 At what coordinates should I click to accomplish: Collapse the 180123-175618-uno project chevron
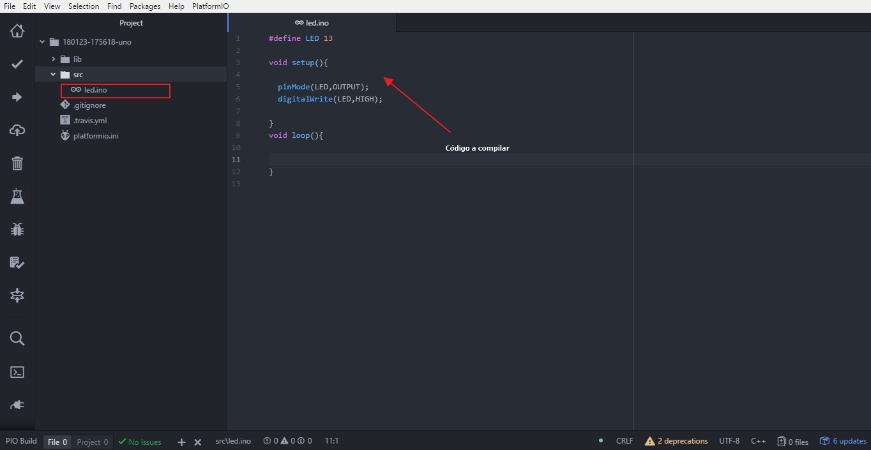43,42
